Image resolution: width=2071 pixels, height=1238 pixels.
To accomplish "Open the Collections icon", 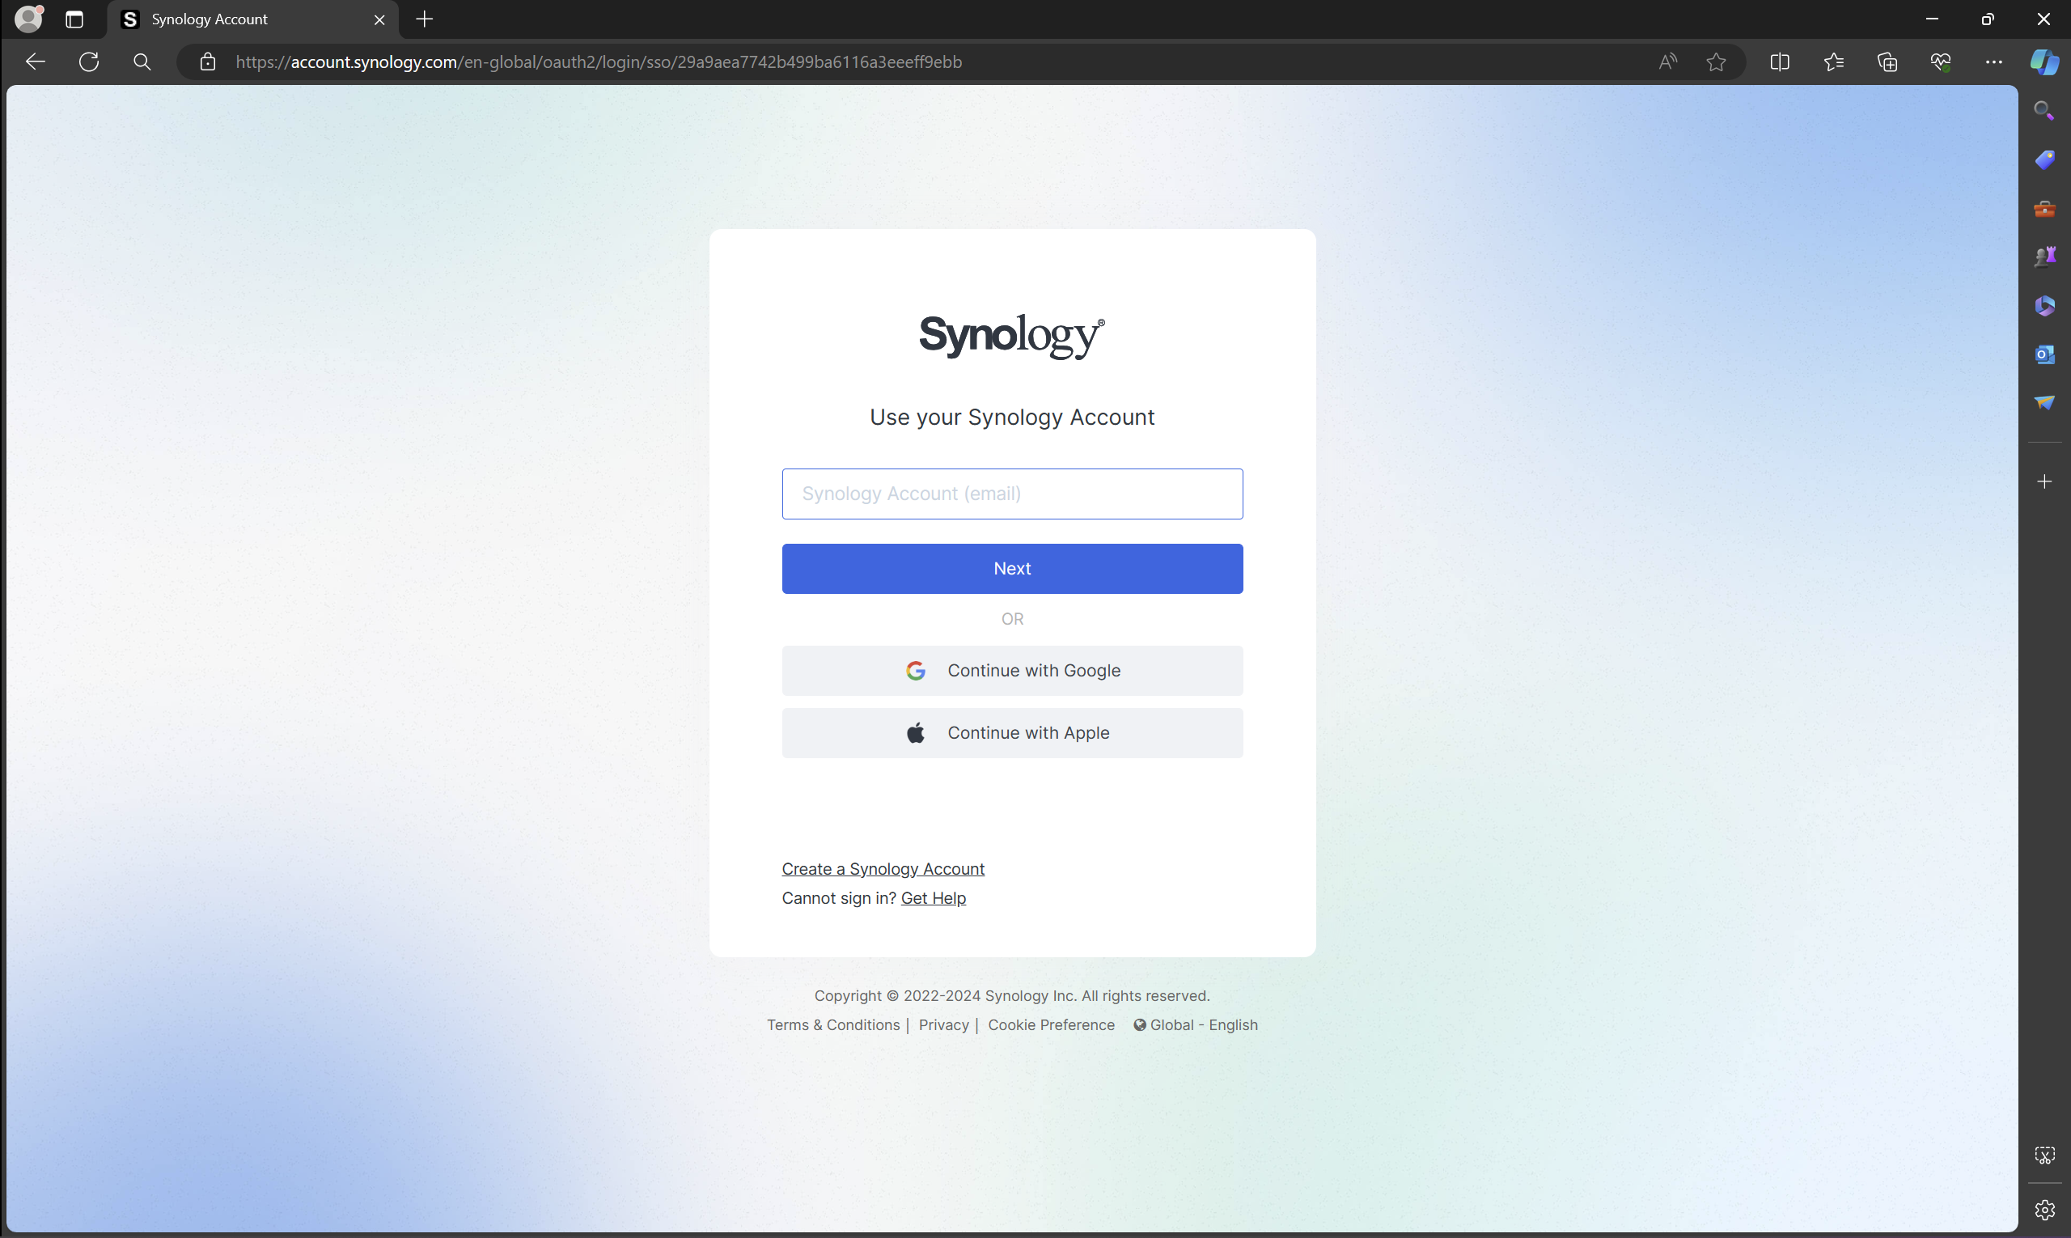I will pos(1887,61).
